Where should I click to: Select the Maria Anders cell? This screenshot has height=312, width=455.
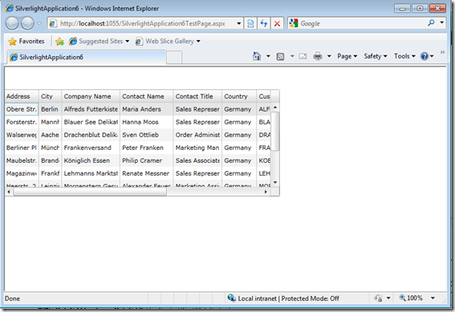[147, 109]
